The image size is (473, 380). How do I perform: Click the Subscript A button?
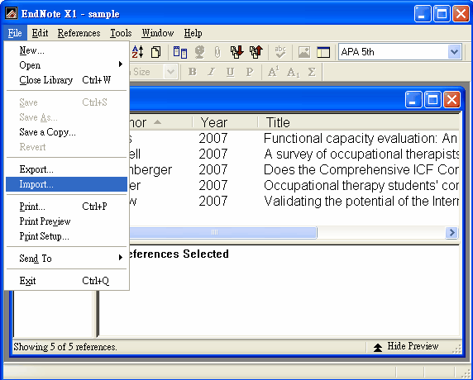[293, 72]
